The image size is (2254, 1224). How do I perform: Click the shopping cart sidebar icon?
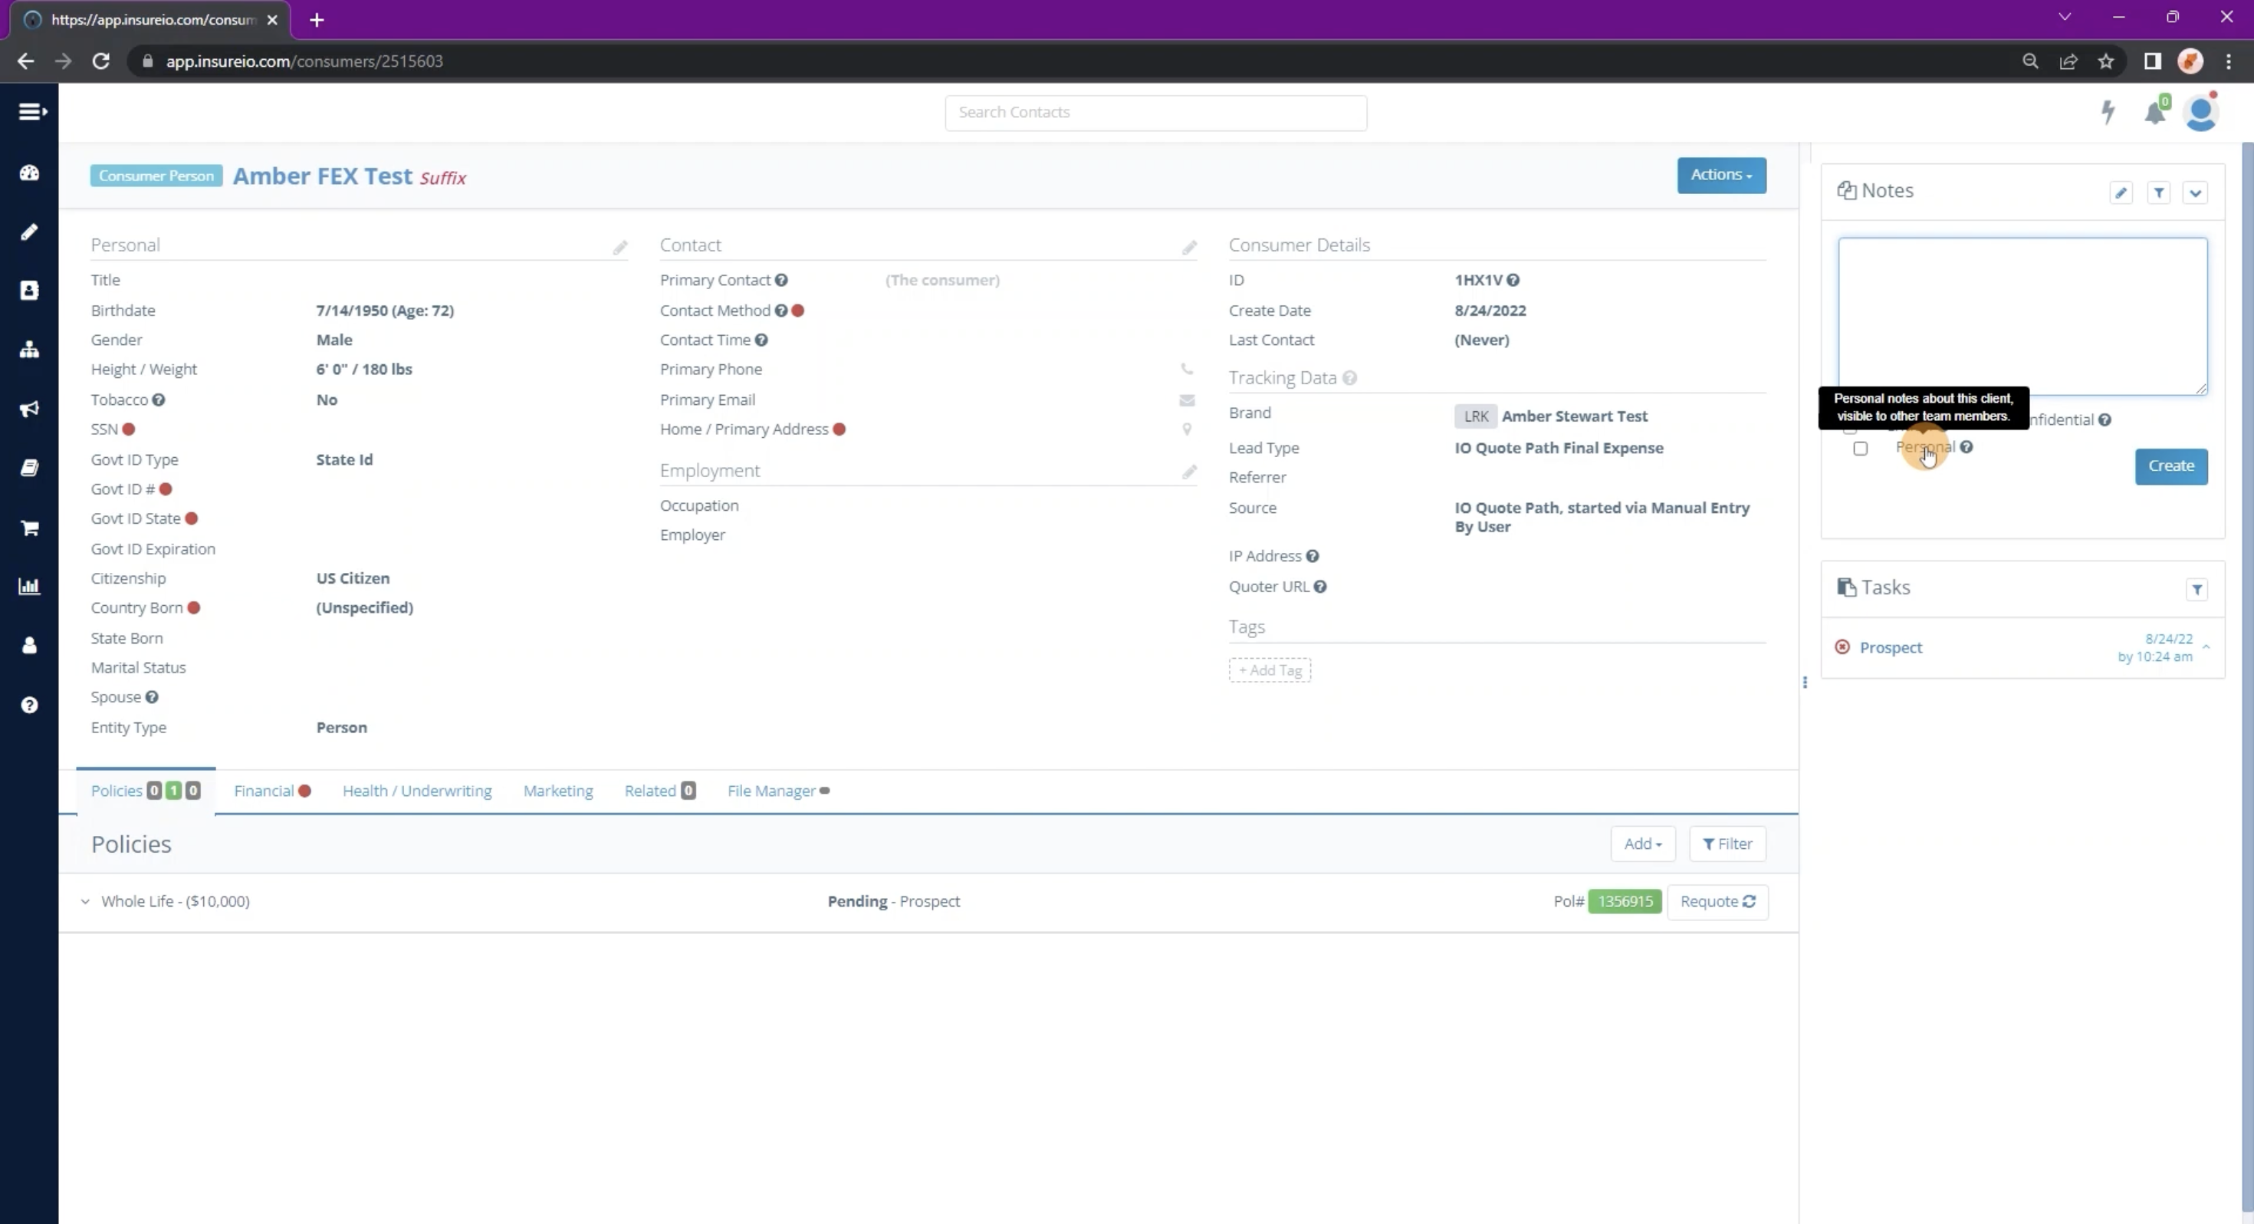pos(29,527)
